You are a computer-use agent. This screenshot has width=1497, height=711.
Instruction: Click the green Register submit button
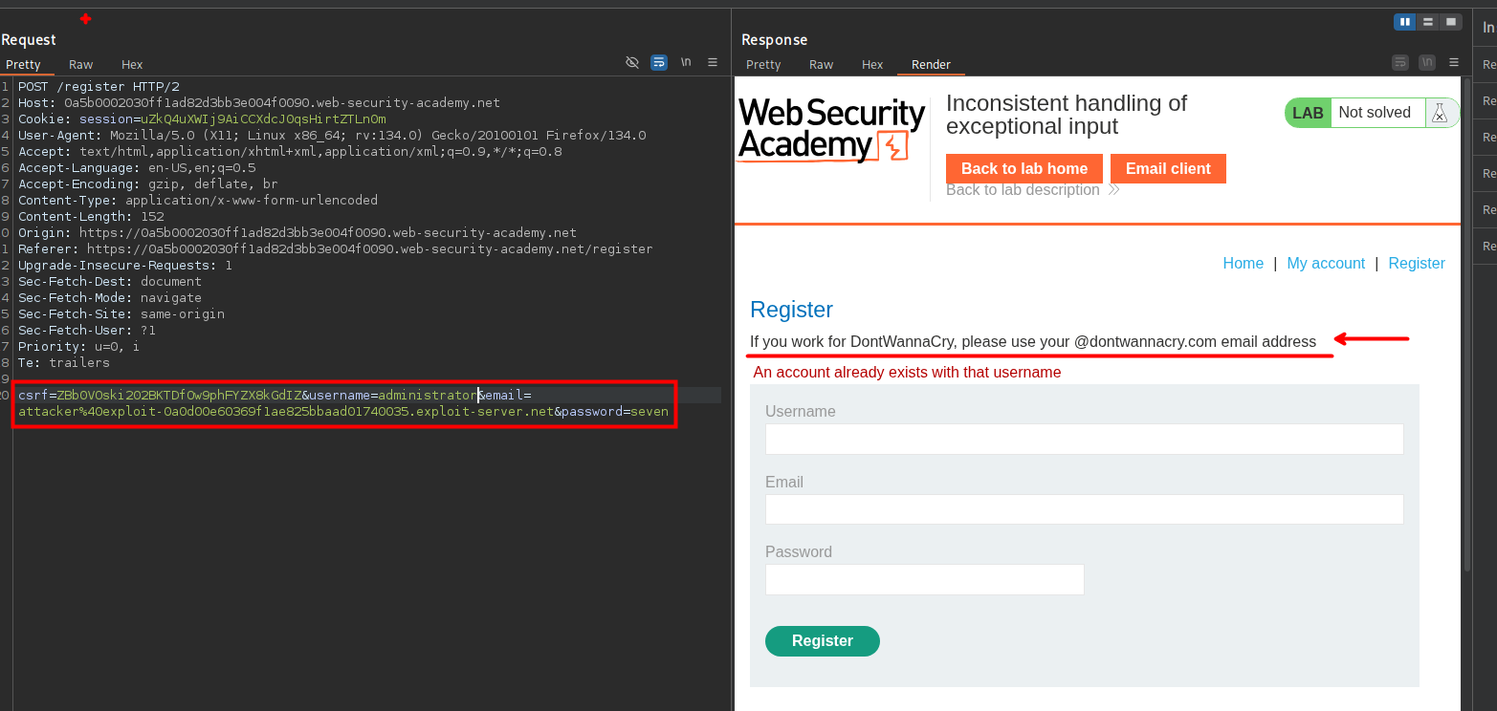[x=822, y=641]
